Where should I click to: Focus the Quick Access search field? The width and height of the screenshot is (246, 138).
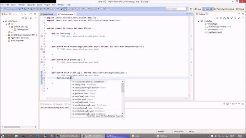[x=176, y=9]
